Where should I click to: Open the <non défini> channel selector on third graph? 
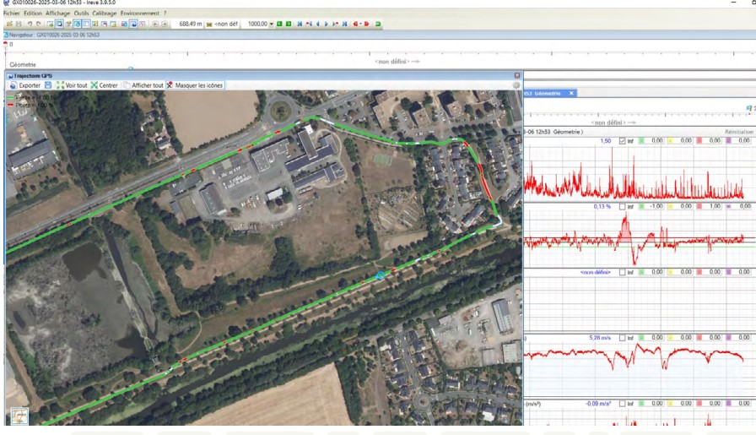click(597, 272)
